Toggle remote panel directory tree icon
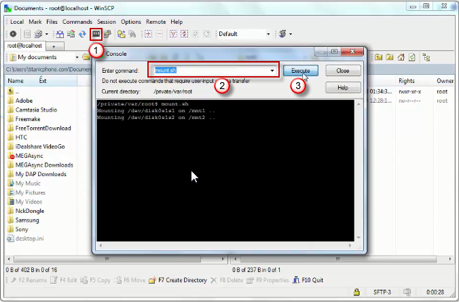 (426, 57)
